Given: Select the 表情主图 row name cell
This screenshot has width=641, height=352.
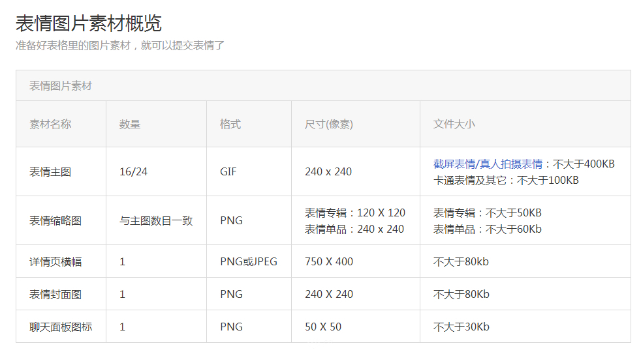Looking at the screenshot, I should (x=61, y=172).
